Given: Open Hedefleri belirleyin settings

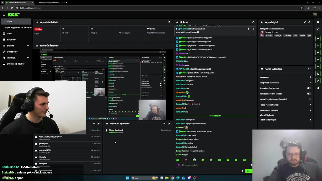Looking at the screenshot, I should pos(285,120).
